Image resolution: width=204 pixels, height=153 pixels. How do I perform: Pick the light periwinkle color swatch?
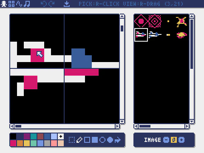54,136
